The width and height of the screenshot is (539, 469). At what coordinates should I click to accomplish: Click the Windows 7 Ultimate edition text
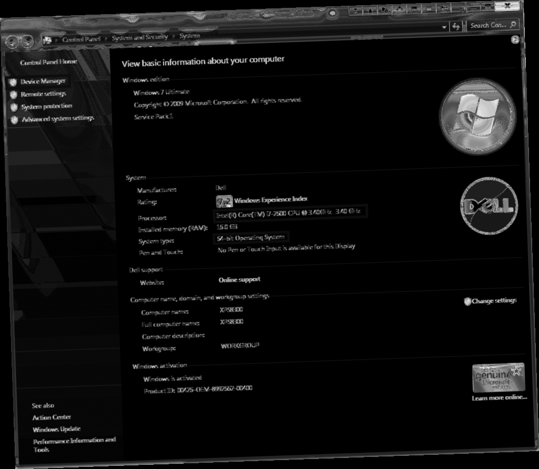(161, 92)
